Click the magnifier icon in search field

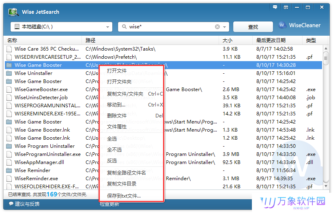click(124, 26)
